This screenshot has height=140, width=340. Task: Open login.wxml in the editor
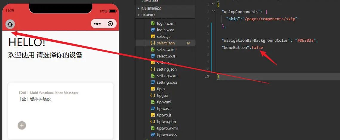click(165, 23)
